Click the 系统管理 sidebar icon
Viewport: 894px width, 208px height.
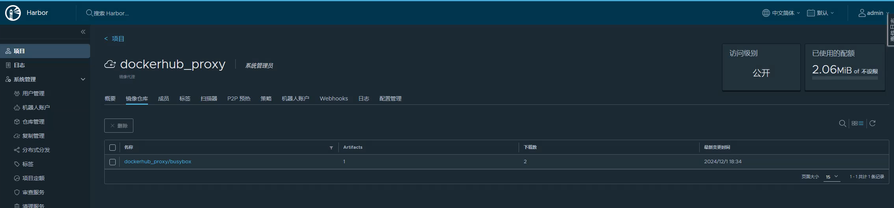[8, 79]
